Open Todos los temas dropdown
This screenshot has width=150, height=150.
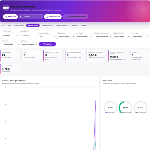pyautogui.click(x=11, y=44)
